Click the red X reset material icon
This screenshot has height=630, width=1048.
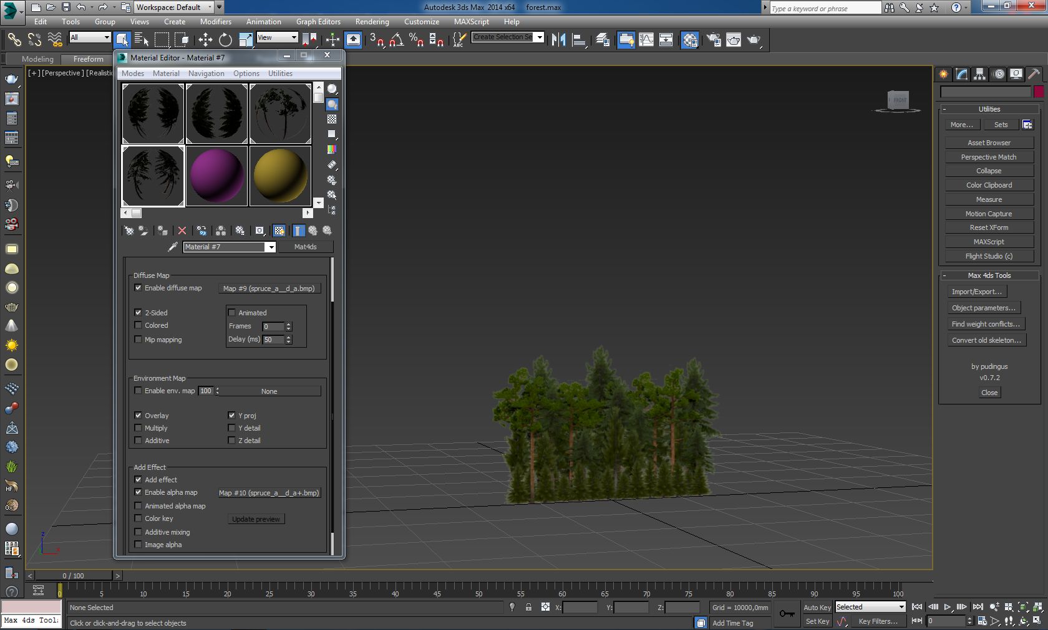tap(182, 231)
